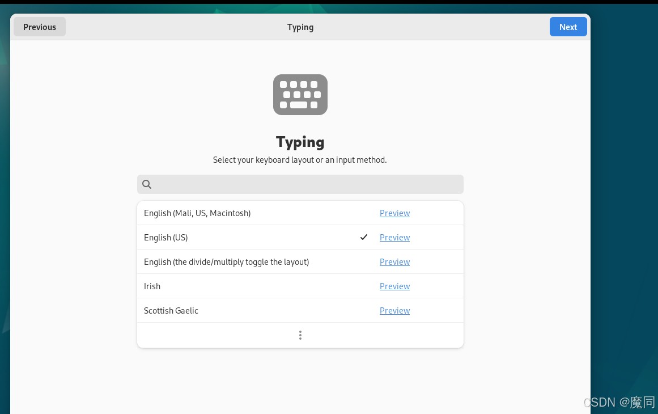Select the English (US) layout row
The image size is (658, 414).
click(300, 237)
